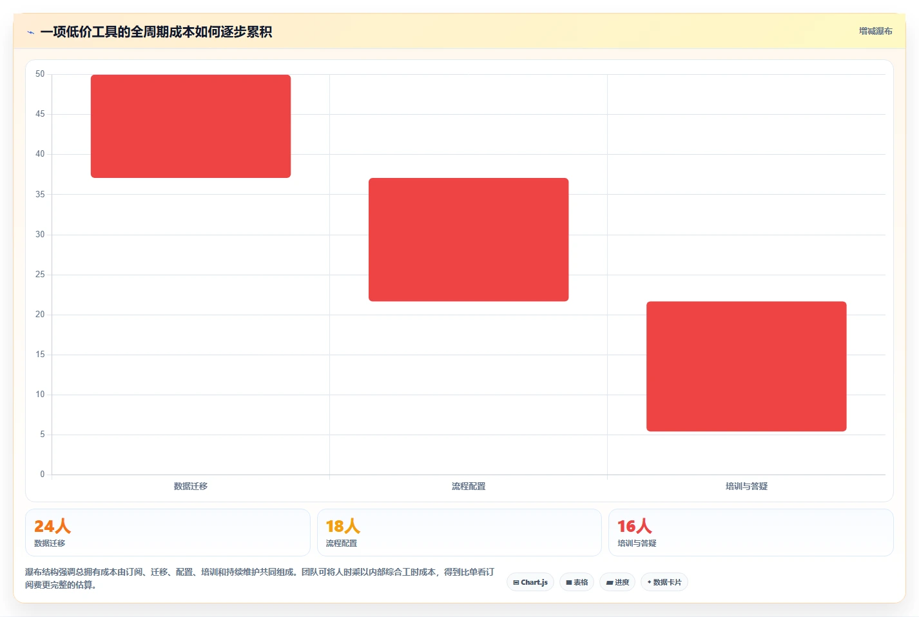This screenshot has height=617, width=919.
Task: Click the description paragraph starting with 瀑布结构强调
Action: pos(260,578)
